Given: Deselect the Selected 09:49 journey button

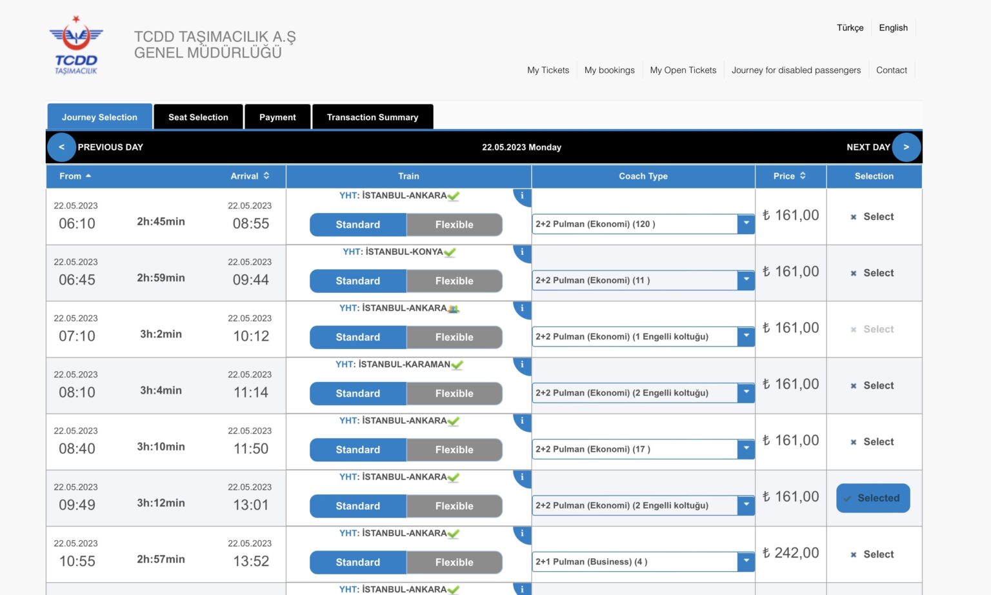Looking at the screenshot, I should (x=873, y=498).
